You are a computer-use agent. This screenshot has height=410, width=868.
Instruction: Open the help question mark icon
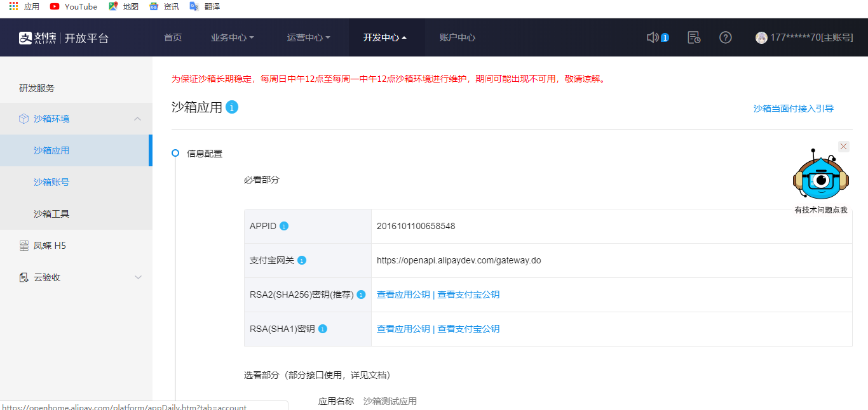point(725,37)
